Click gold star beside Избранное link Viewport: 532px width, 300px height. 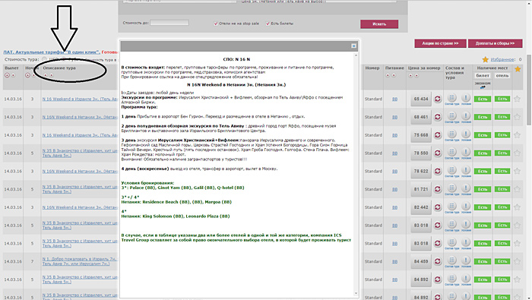tap(486, 60)
